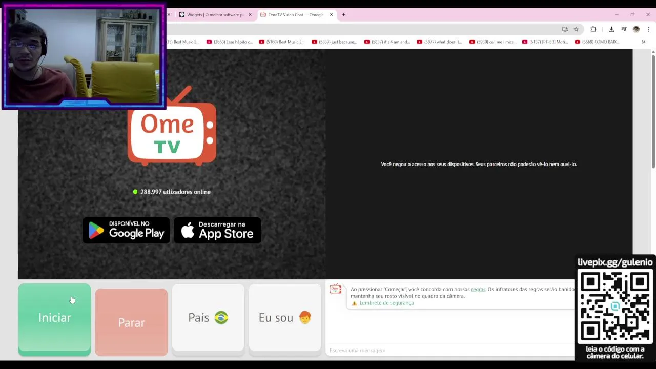Click the boy emoji on Eu sou
This screenshot has height=369, width=656.
pyautogui.click(x=305, y=318)
